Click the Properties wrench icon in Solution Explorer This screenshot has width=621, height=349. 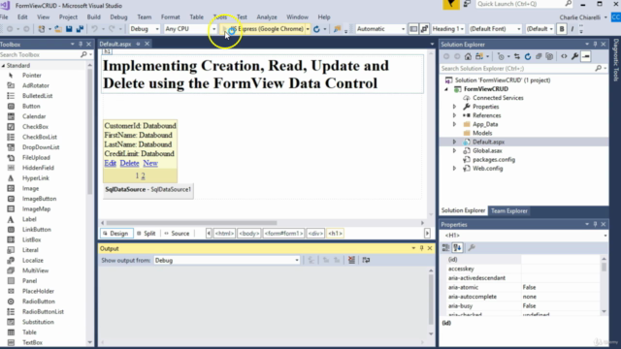(574, 56)
